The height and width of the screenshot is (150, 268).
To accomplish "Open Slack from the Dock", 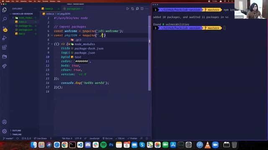I will click(96, 145).
